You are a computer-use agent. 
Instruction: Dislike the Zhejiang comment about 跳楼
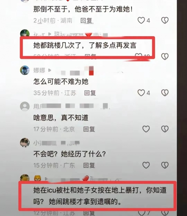(165, 56)
